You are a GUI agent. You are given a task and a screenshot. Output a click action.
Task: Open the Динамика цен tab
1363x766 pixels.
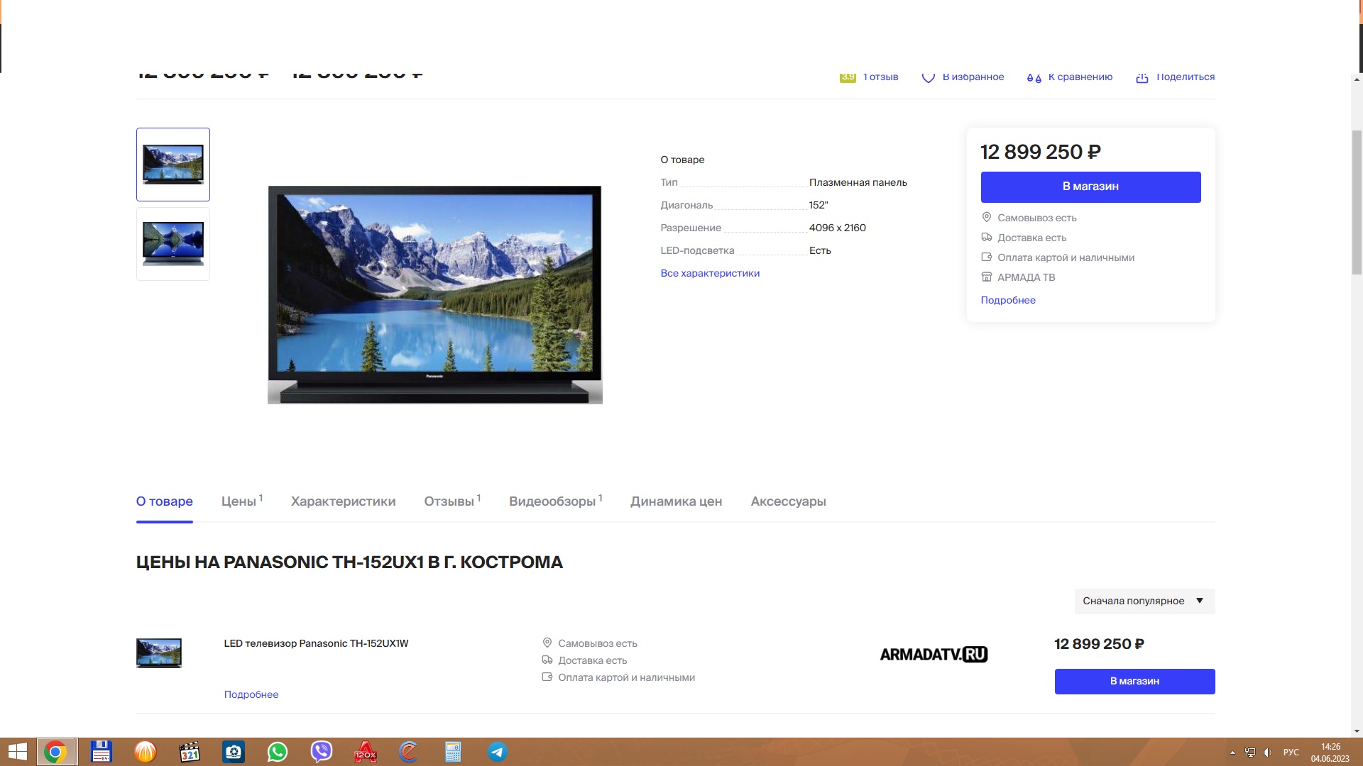[677, 501]
